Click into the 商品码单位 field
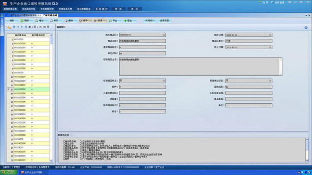Image resolution: width=312 pixels, height=175 pixels. coord(249,41)
